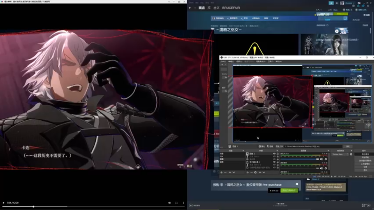The width and height of the screenshot is (374, 210).
Task: Open Steam announcements megaphone icon
Action: coord(331,3)
